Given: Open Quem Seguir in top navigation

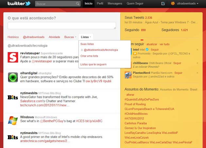Looking at the screenshot, I should click(x=135, y=4).
